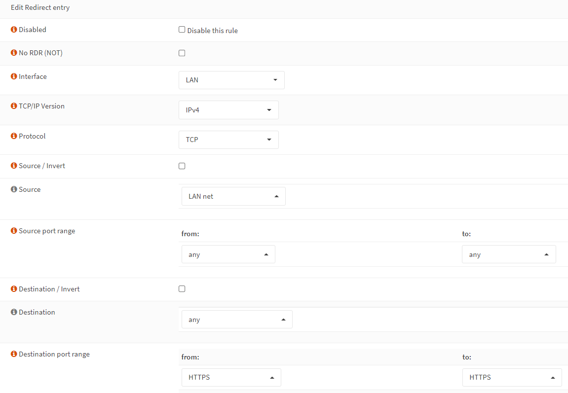Click the Destination / Invert info icon
The width and height of the screenshot is (568, 393).
pyautogui.click(x=14, y=289)
